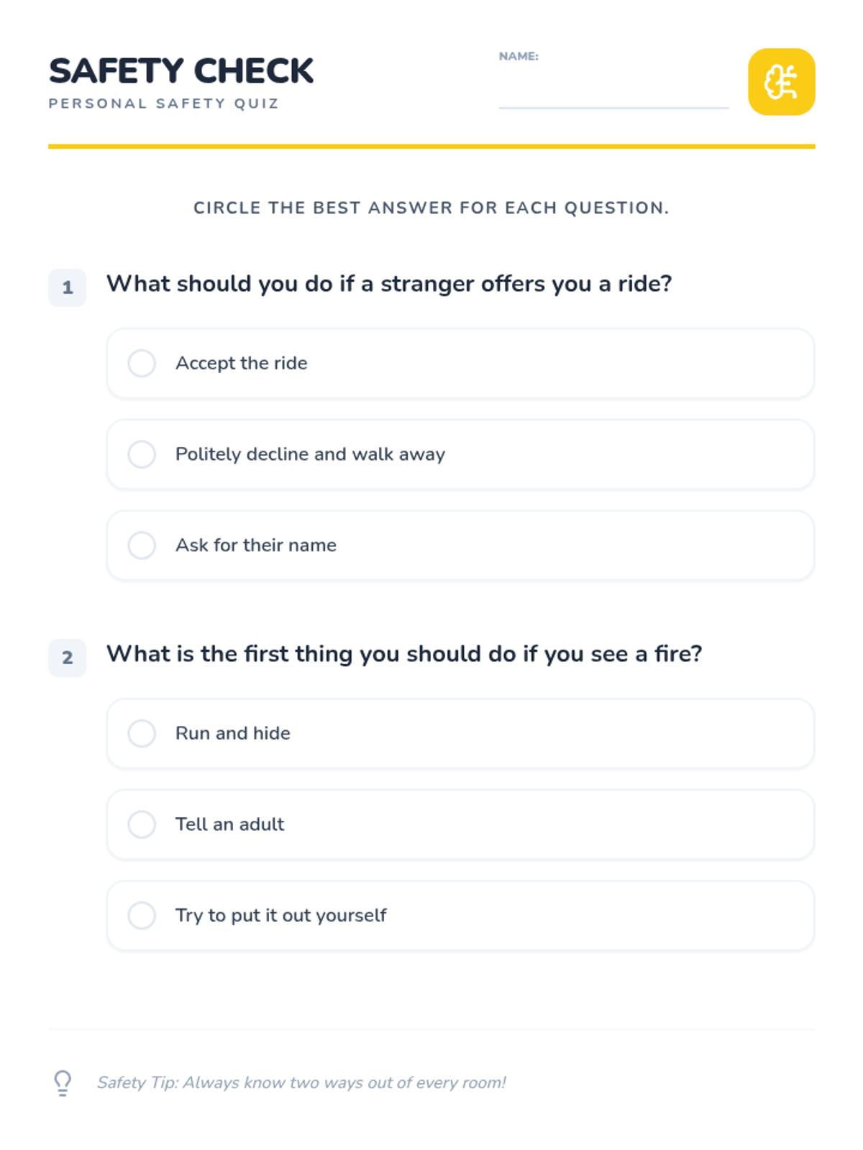The image size is (863, 1150).
Task: Click the "Tell an adult" answer label
Action: [x=230, y=824]
